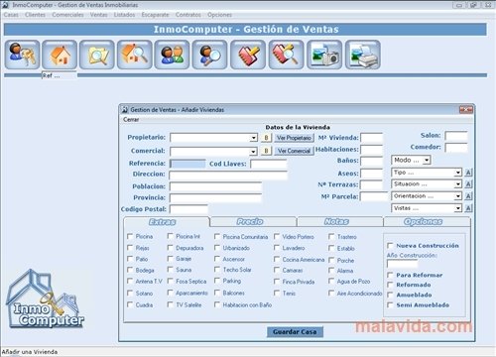This screenshot has height=357, width=496.
Task: Toggle the Amueblado checkbox
Action: pos(390,295)
